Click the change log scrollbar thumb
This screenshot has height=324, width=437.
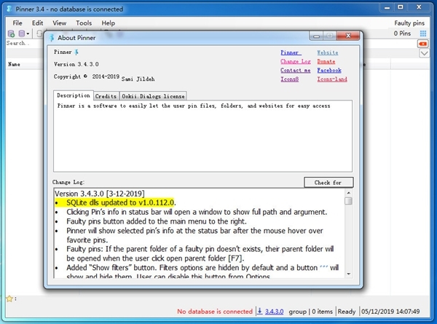point(349,201)
